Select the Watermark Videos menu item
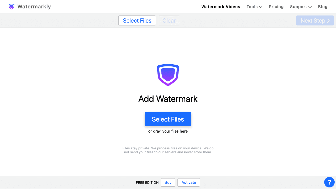 pos(221,7)
